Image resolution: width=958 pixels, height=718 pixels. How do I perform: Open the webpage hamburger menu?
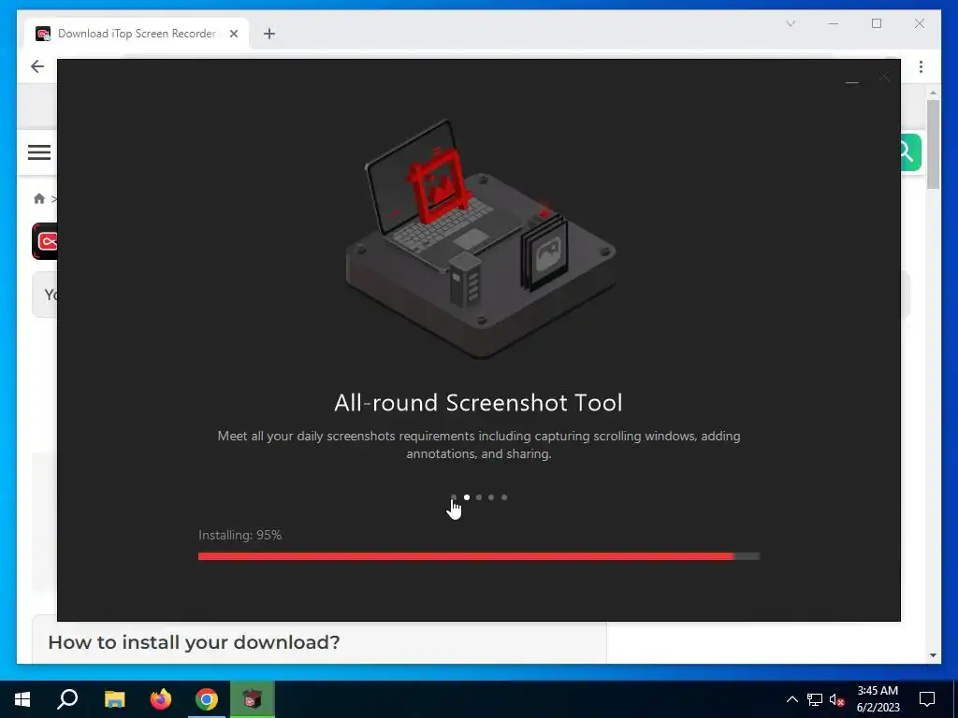[39, 152]
